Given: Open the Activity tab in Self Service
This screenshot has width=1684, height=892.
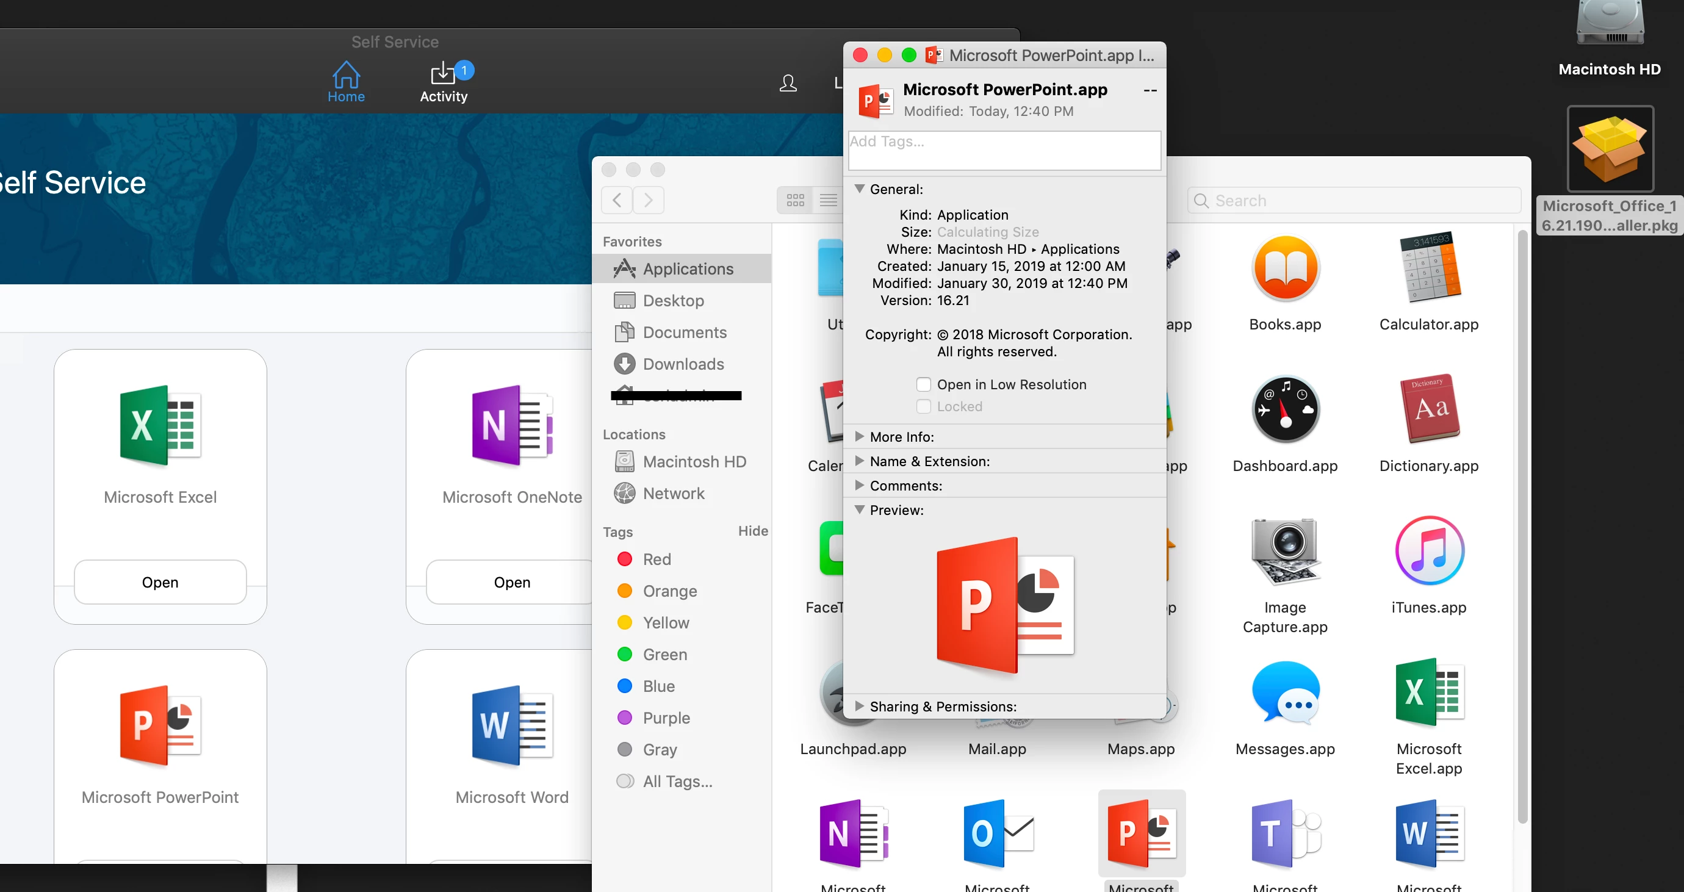Looking at the screenshot, I should [444, 82].
